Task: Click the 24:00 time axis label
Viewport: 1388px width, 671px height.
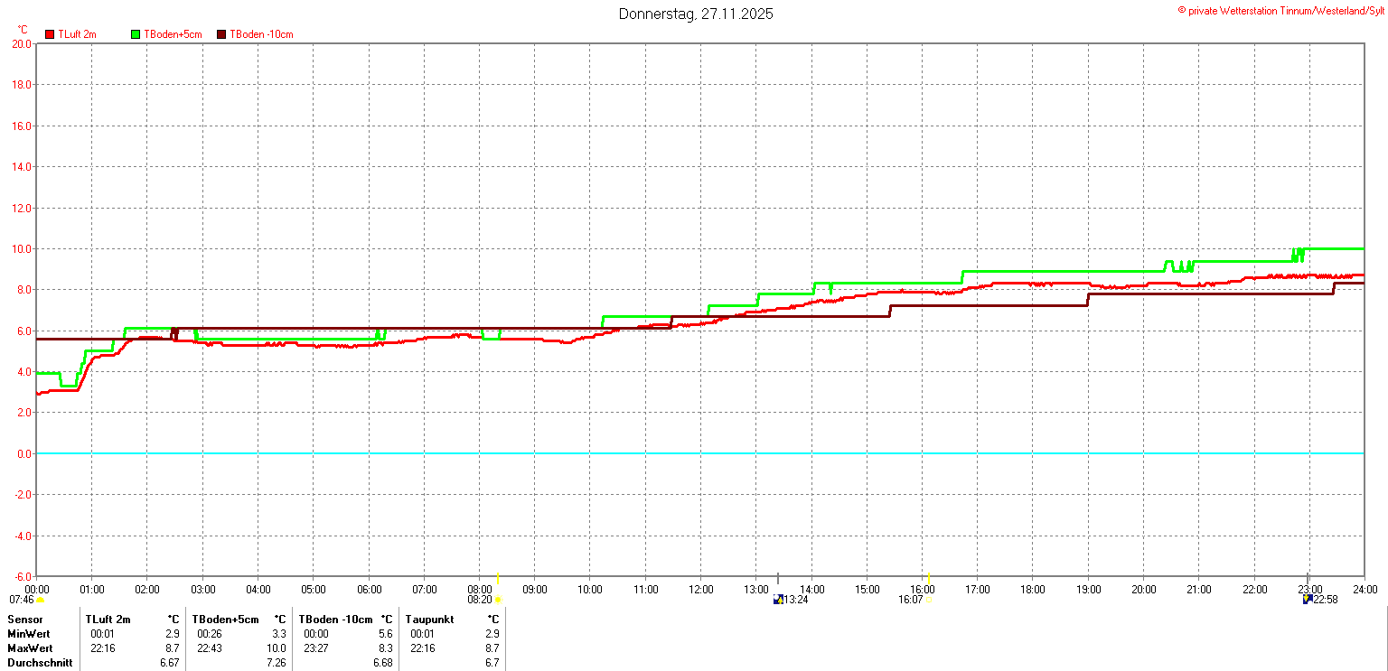Action: coord(1364,590)
